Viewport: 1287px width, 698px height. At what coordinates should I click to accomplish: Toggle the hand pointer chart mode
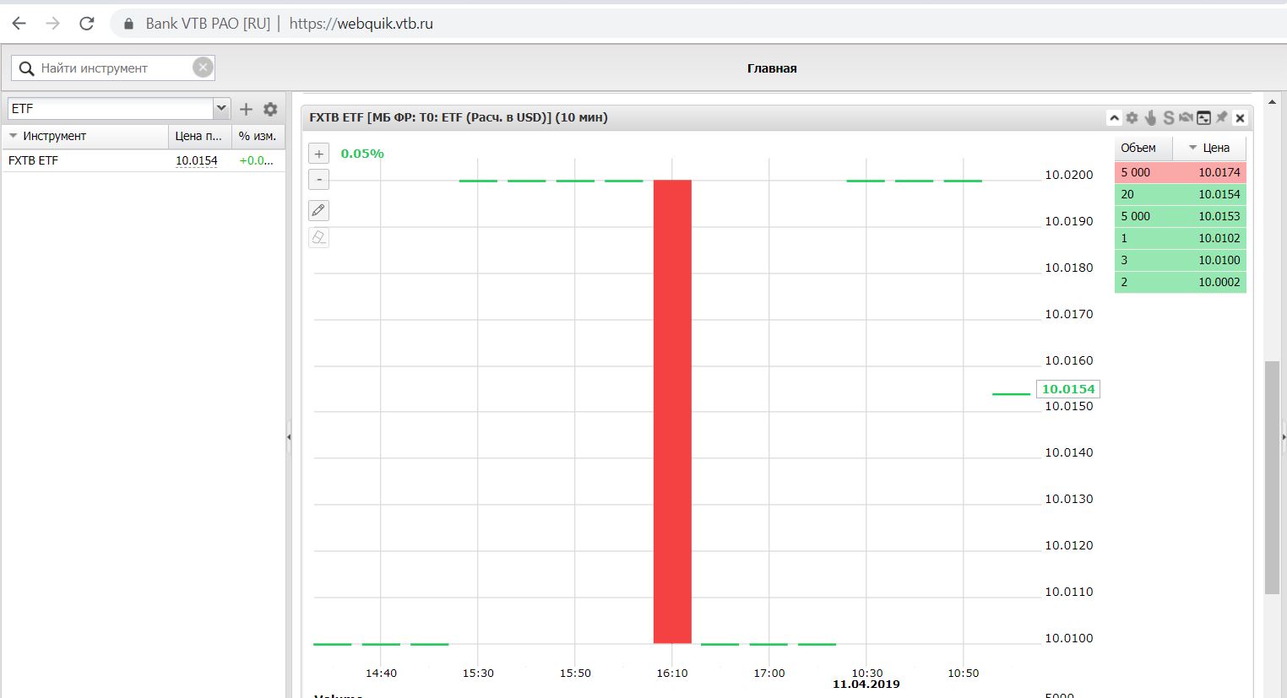point(1150,118)
